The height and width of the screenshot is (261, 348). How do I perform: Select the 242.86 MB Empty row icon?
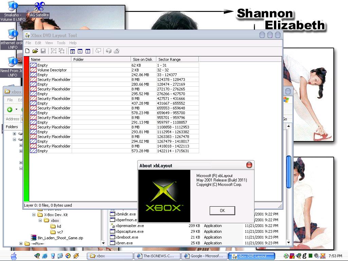[x=33, y=75]
